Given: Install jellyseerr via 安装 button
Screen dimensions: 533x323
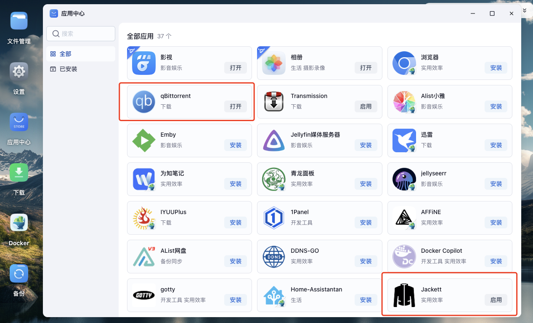Looking at the screenshot, I should coord(496,184).
